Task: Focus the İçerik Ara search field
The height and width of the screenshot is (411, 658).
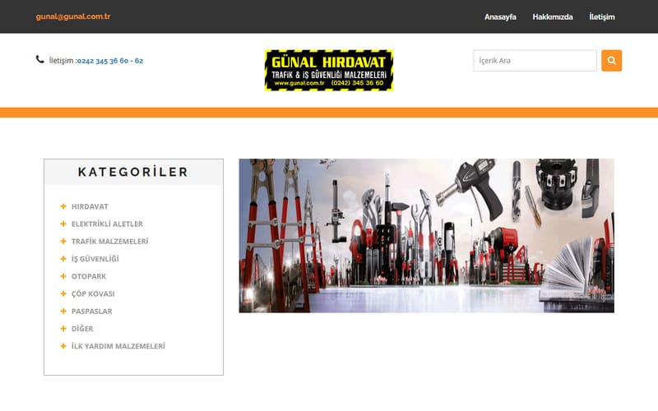Action: pos(535,61)
